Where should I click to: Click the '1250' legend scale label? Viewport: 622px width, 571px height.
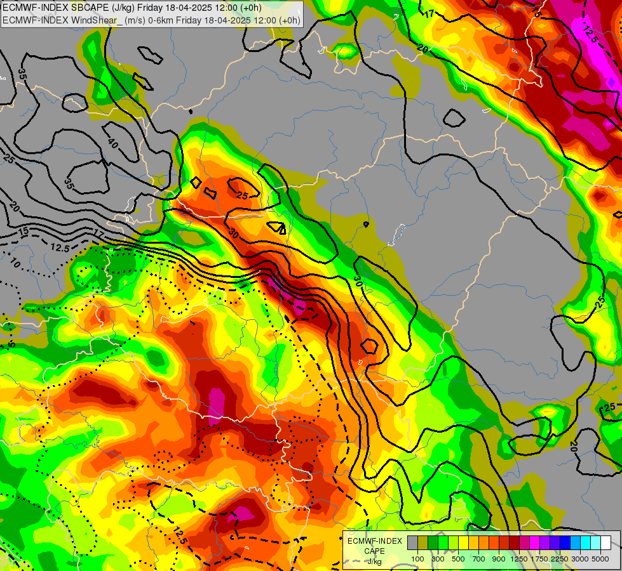(519, 559)
